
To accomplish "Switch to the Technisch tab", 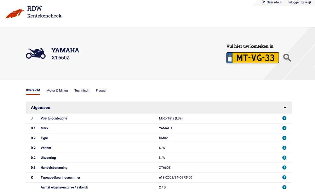I will click(82, 91).
